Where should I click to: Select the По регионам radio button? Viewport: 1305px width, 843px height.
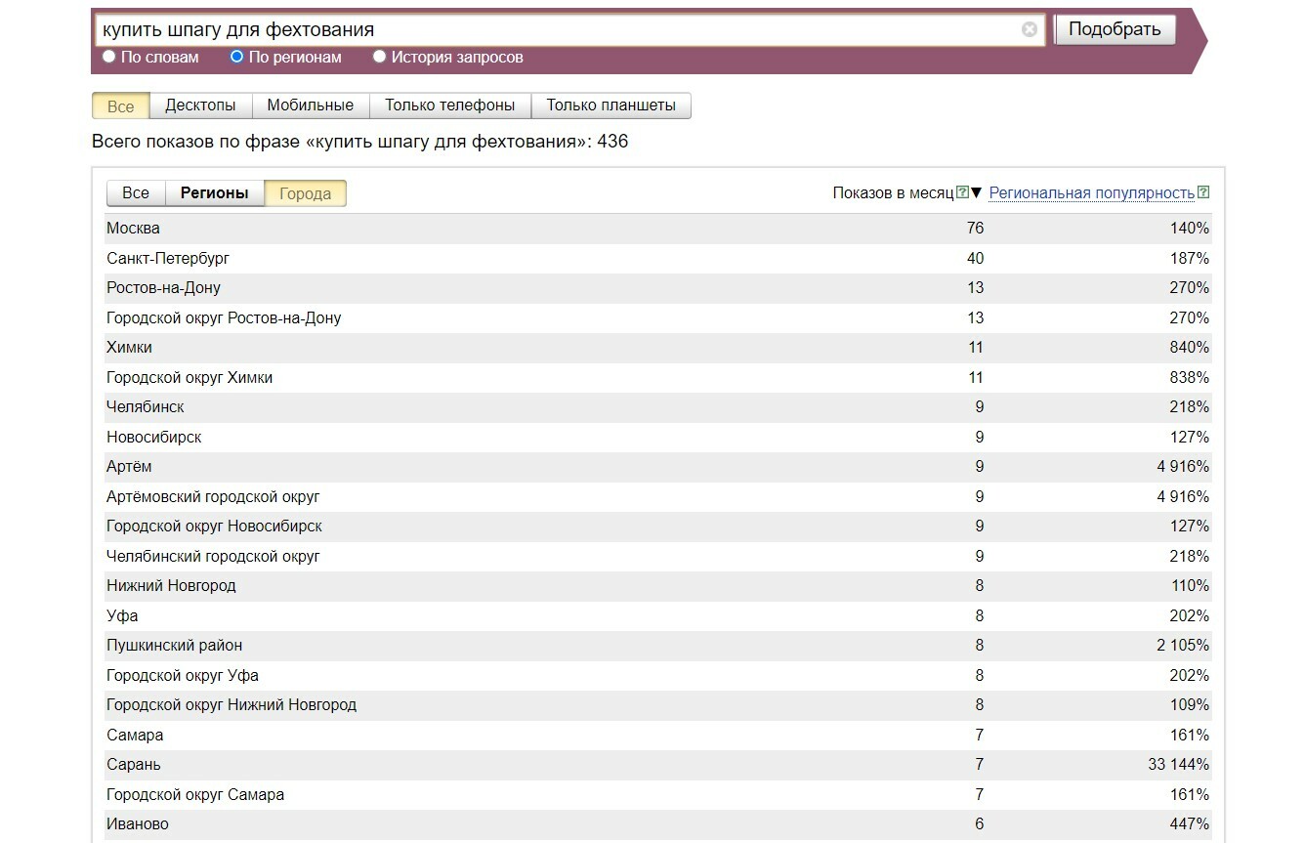click(236, 57)
